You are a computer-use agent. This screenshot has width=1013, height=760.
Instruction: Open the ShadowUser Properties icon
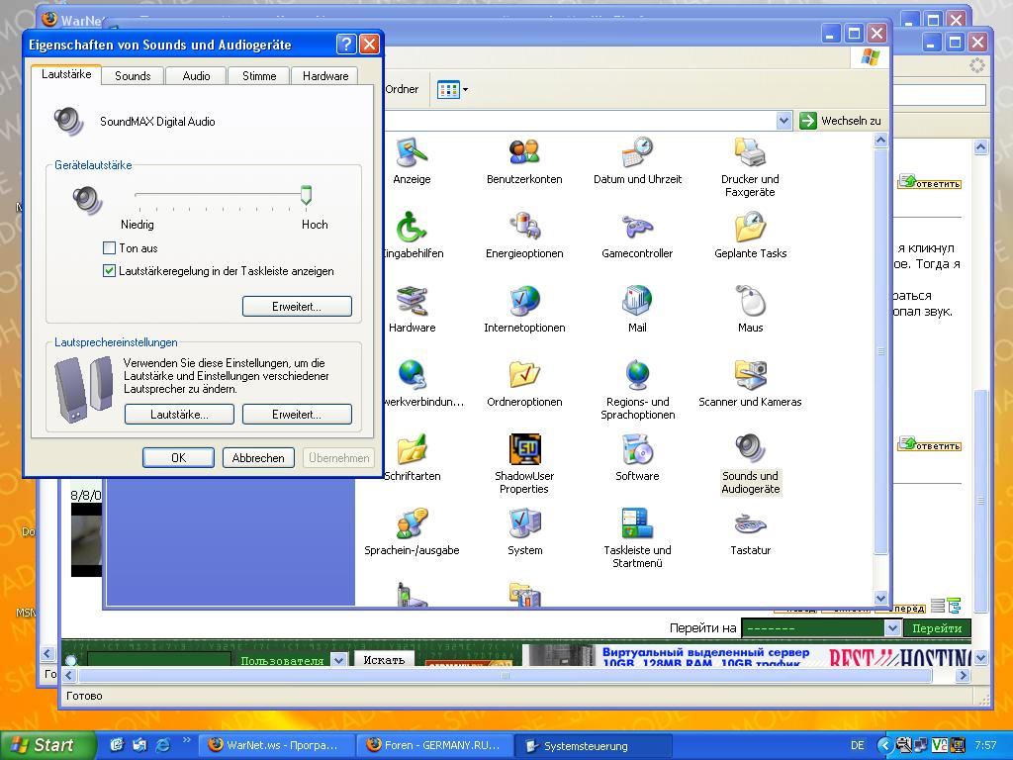pyautogui.click(x=524, y=451)
